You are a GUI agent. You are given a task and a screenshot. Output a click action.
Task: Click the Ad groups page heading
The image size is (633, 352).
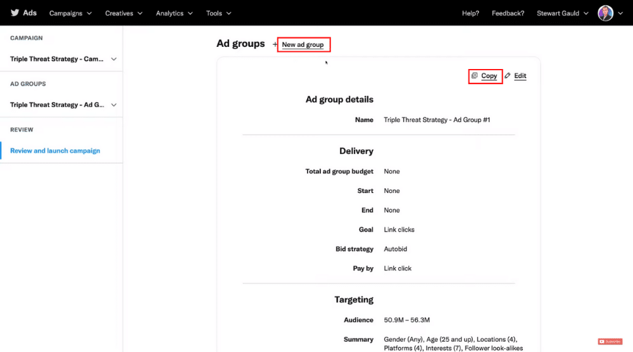(241, 44)
